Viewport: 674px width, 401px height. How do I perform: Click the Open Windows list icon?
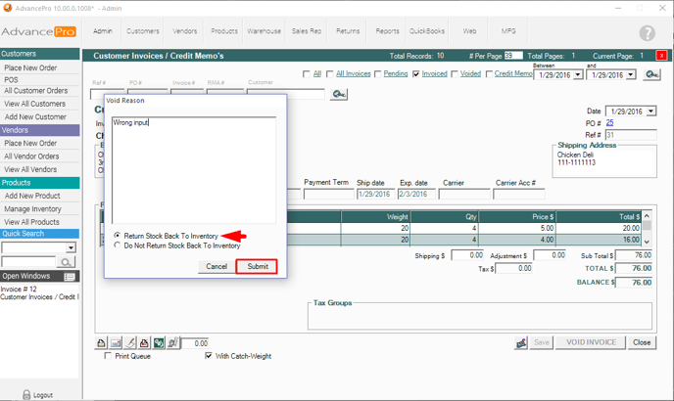(70, 277)
